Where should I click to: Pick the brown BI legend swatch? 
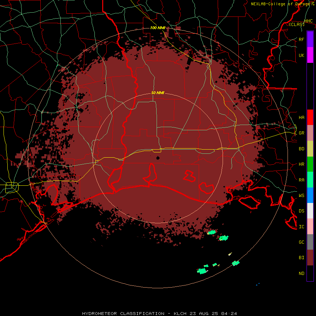pos(310,258)
